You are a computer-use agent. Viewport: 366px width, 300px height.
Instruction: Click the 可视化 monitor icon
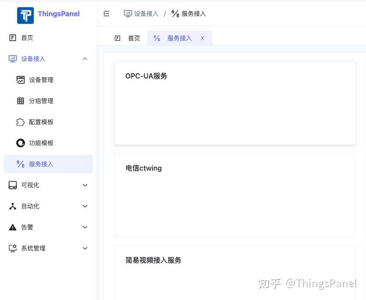pyautogui.click(x=13, y=185)
